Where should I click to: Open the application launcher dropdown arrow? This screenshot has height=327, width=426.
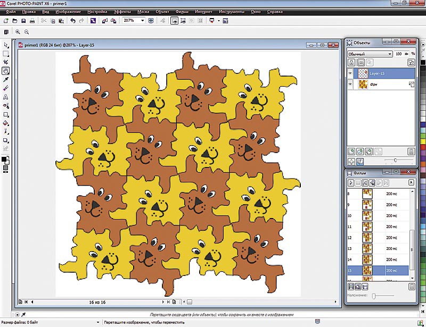[219, 21]
